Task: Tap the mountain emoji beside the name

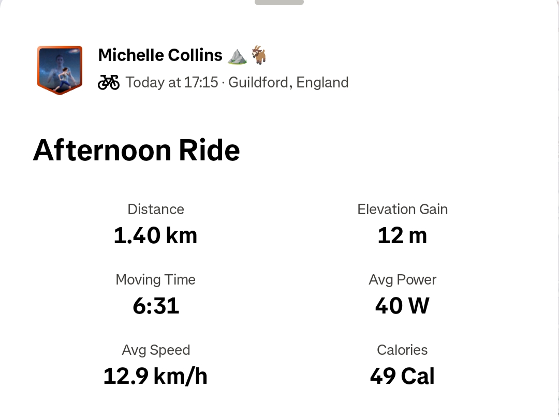Action: [237, 55]
